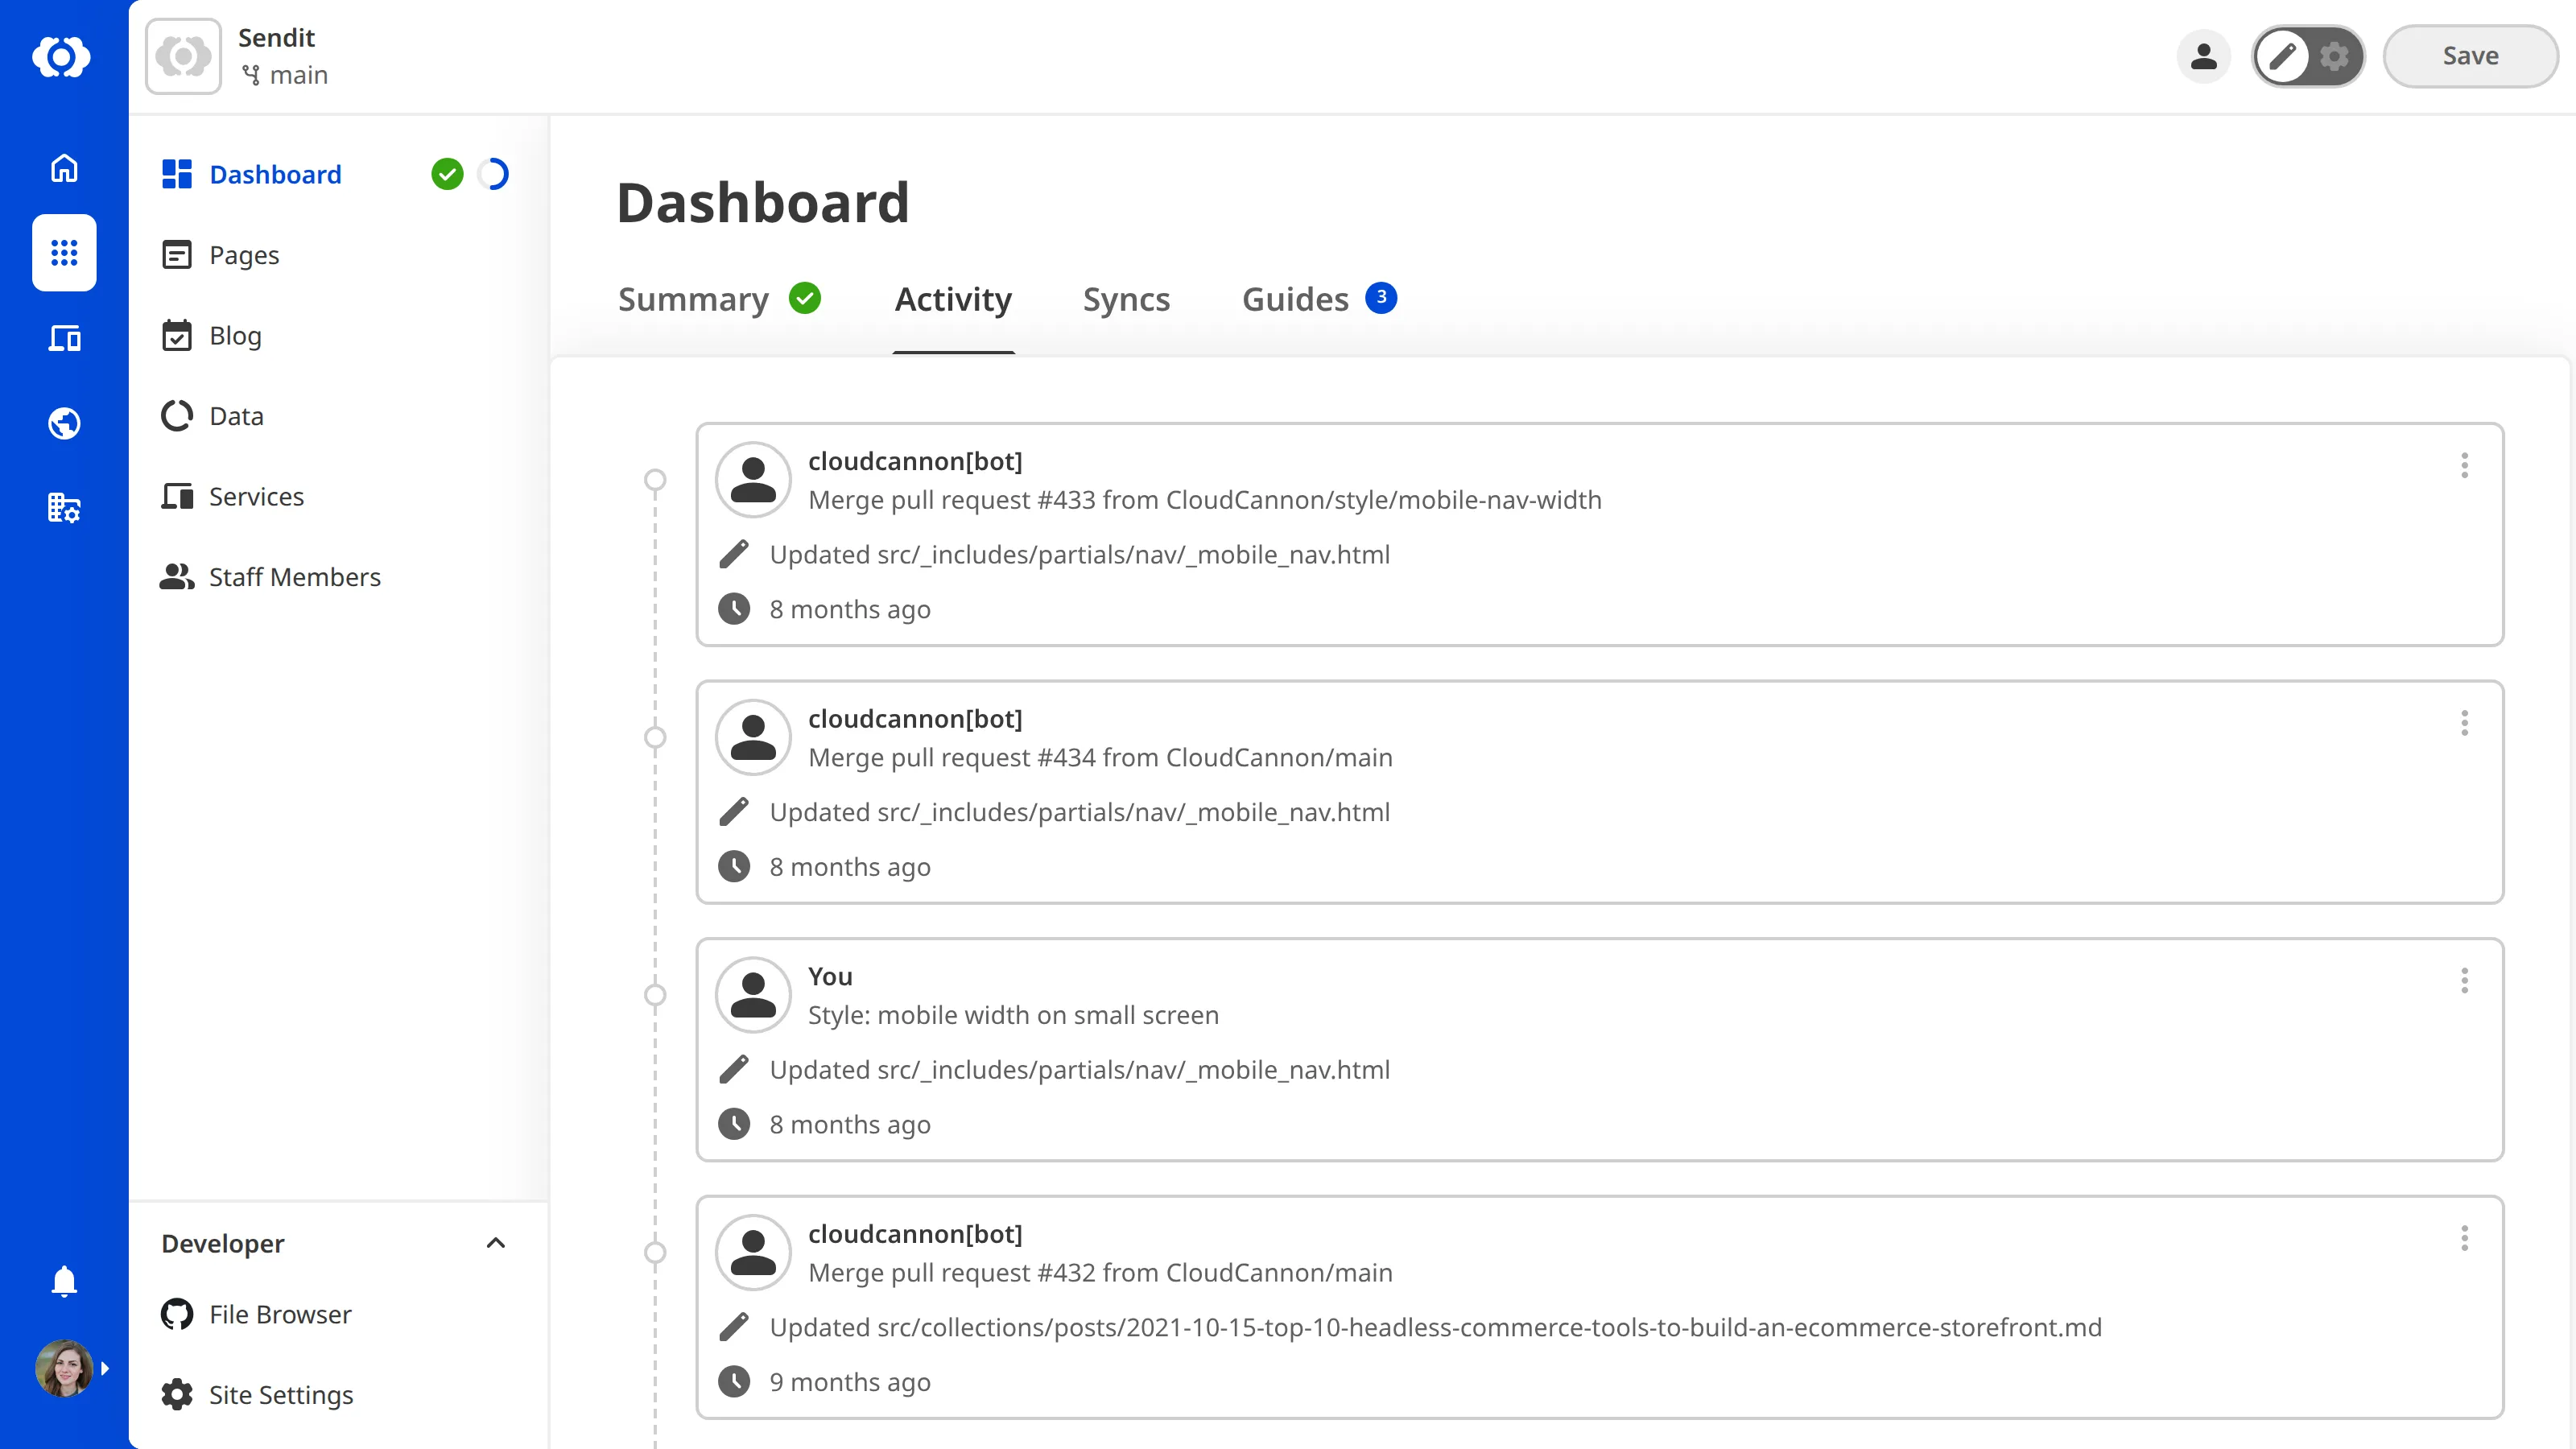Switch to the Syncs tab
The height and width of the screenshot is (1449, 2576).
(1126, 298)
